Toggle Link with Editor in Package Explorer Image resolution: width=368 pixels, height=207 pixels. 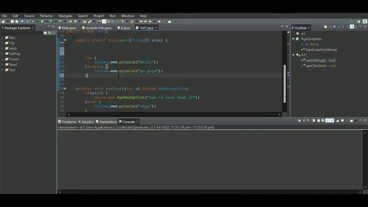coord(49,33)
